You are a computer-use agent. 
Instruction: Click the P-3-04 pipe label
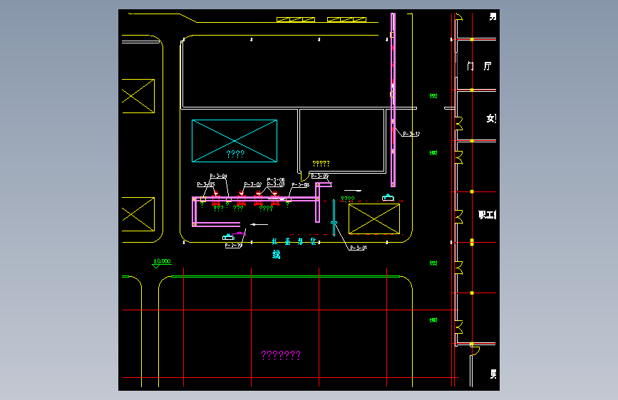coord(218,176)
